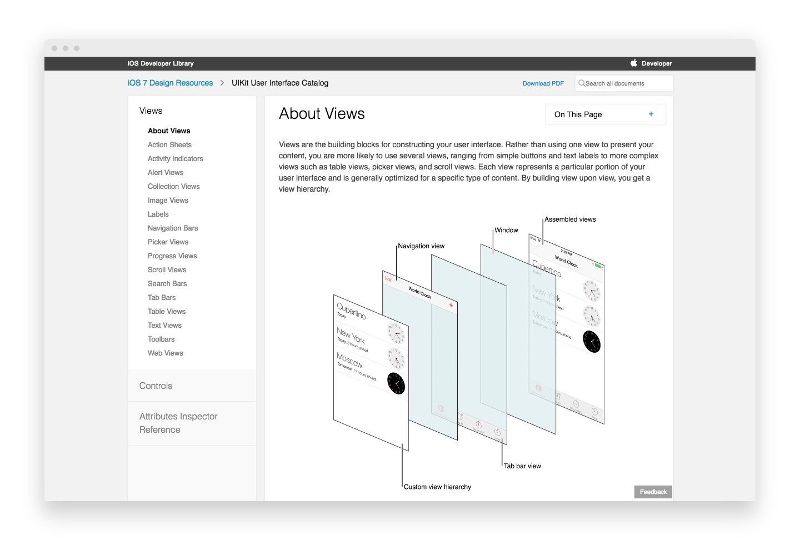Go to Collection Views topic

tap(173, 186)
